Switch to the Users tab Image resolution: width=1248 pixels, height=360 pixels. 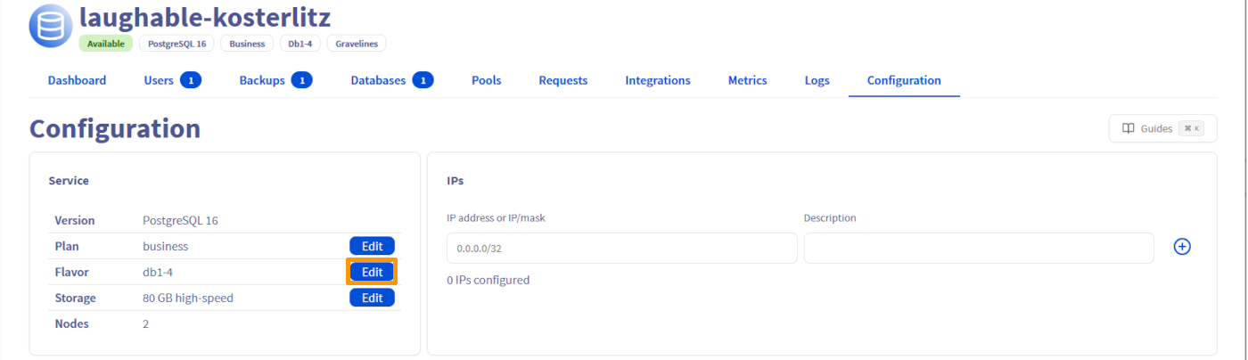159,80
